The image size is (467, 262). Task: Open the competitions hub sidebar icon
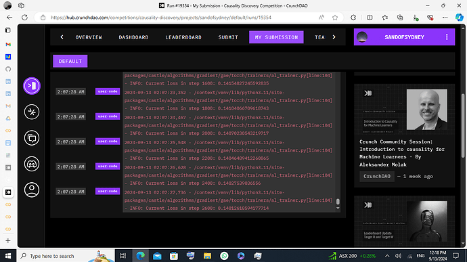(32, 86)
